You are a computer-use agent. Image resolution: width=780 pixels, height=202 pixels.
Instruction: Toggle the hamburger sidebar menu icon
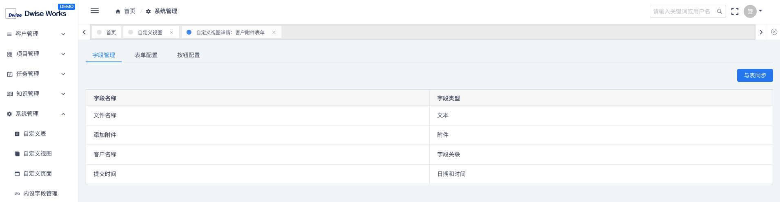point(95,11)
